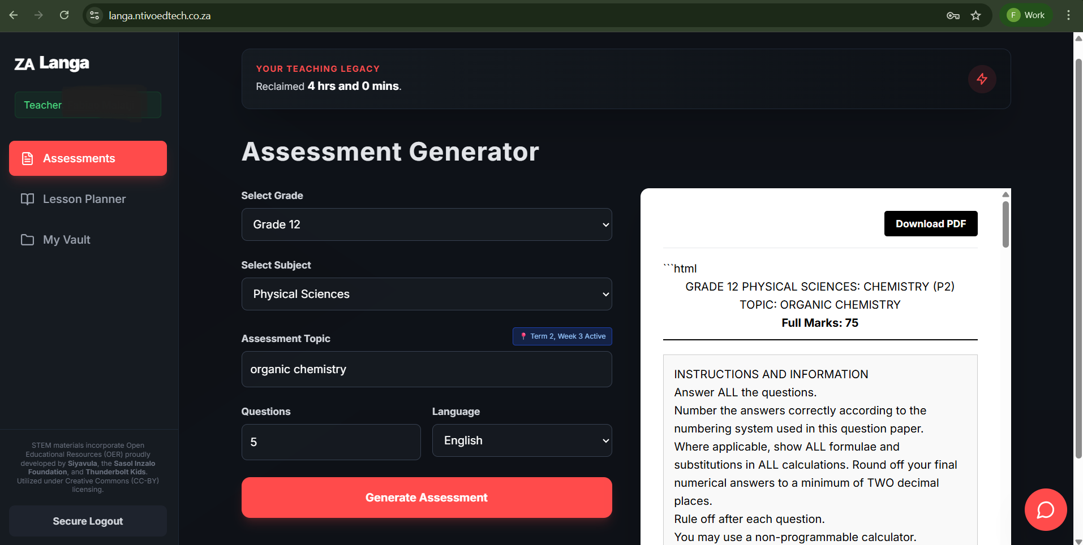Click the Teacher profile badge
The height and width of the screenshot is (545, 1083).
pos(88,105)
